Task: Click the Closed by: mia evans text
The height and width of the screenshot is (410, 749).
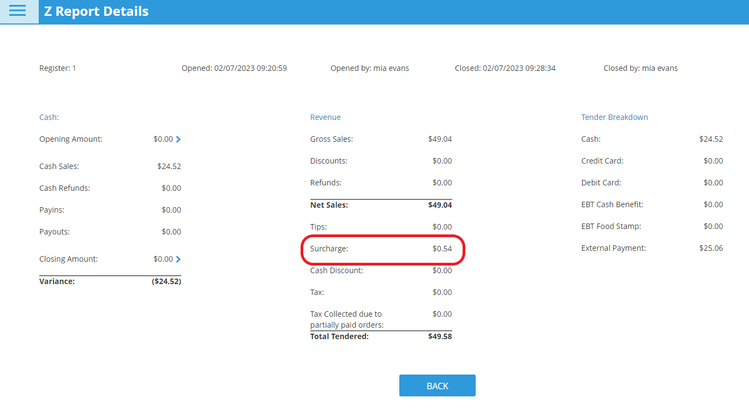Action: pyautogui.click(x=640, y=68)
